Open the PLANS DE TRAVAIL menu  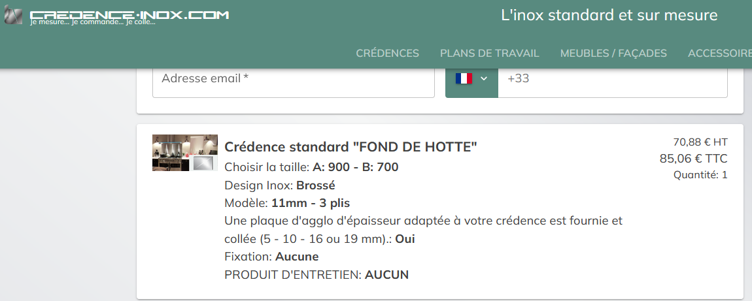pyautogui.click(x=489, y=54)
